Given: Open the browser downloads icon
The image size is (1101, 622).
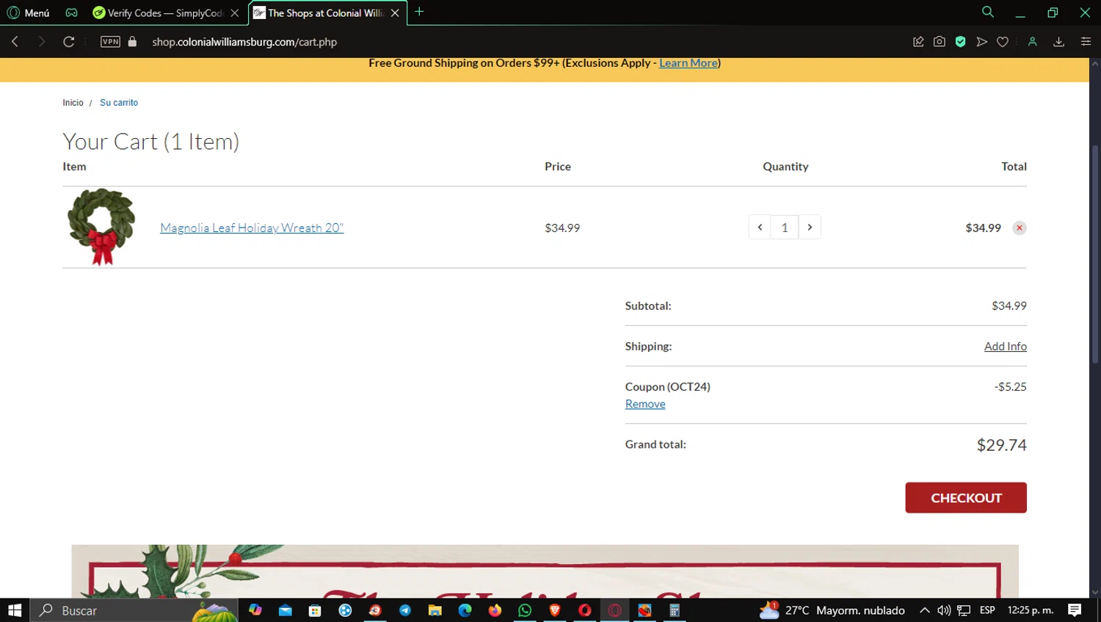Looking at the screenshot, I should [1058, 42].
